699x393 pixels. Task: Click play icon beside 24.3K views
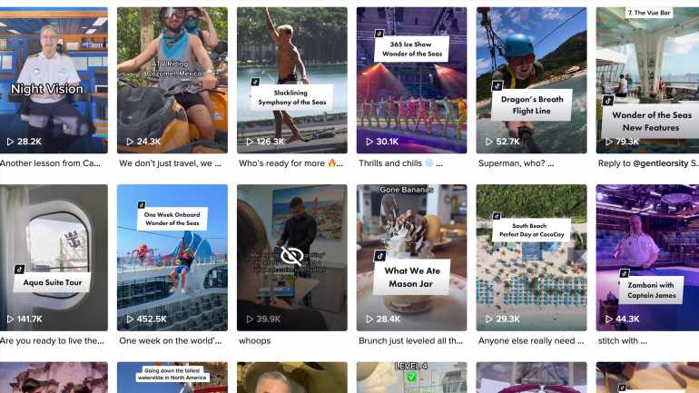[x=130, y=142]
